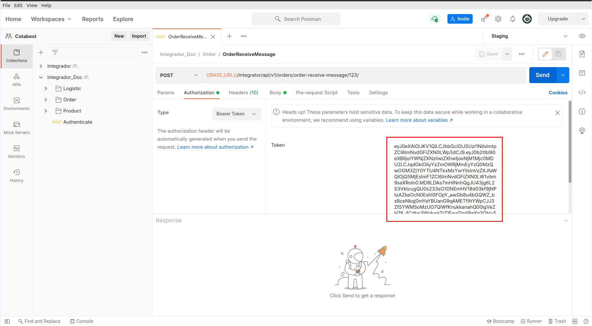Viewport: 592px width, 326px height.
Task: Open the Collections sidebar panel
Action: tap(17, 56)
